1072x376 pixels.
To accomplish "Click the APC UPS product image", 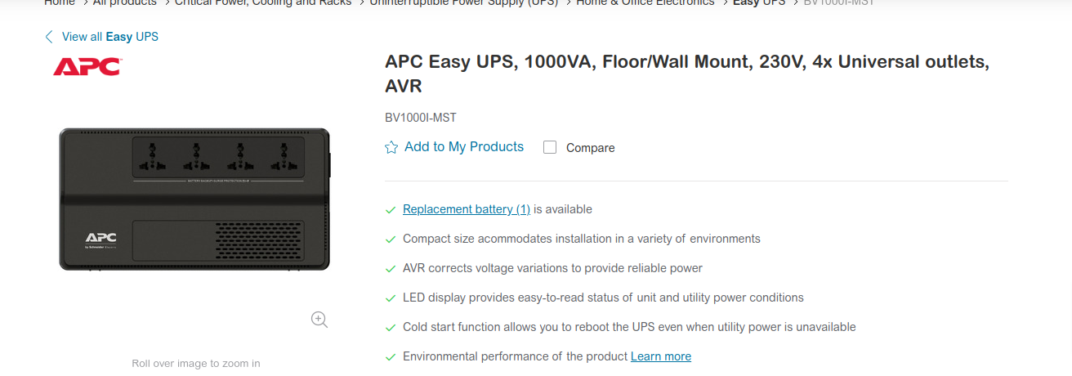I will [194, 199].
